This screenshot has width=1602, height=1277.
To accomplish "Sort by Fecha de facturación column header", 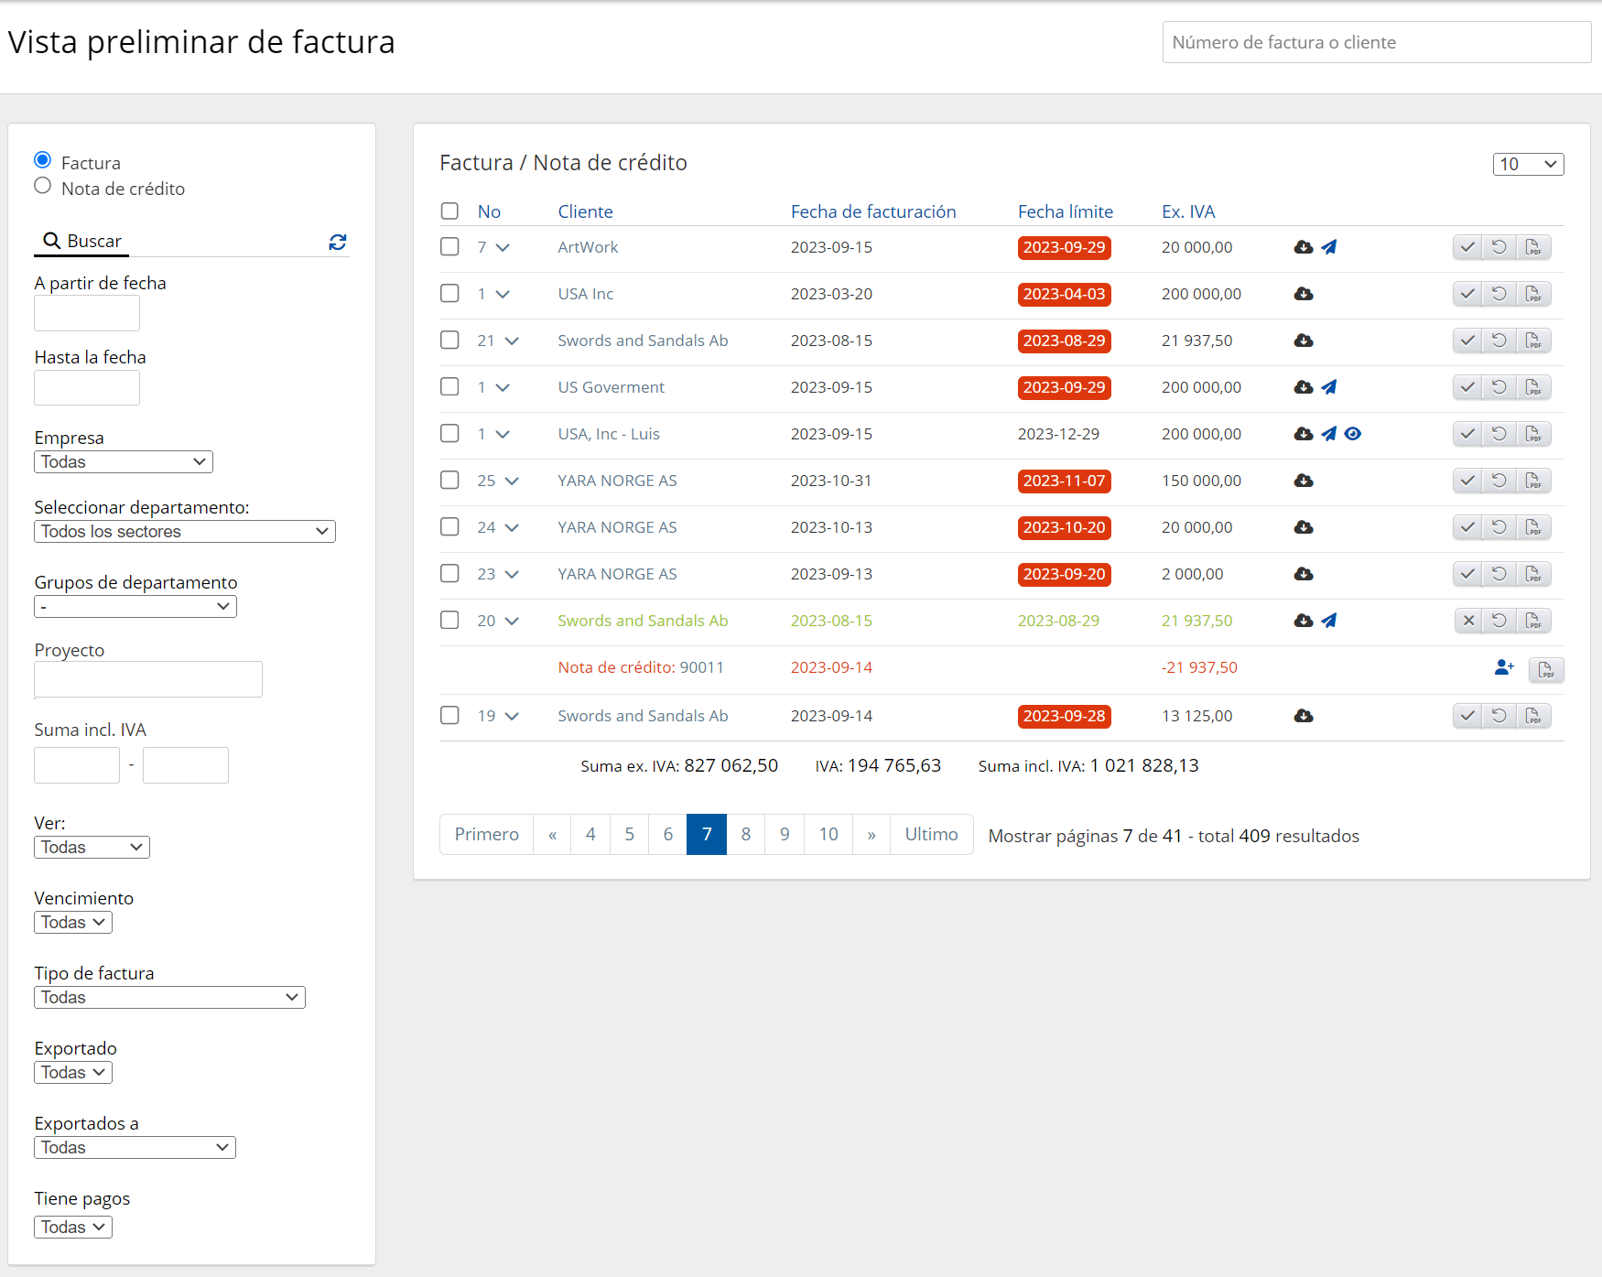I will pos(872,211).
